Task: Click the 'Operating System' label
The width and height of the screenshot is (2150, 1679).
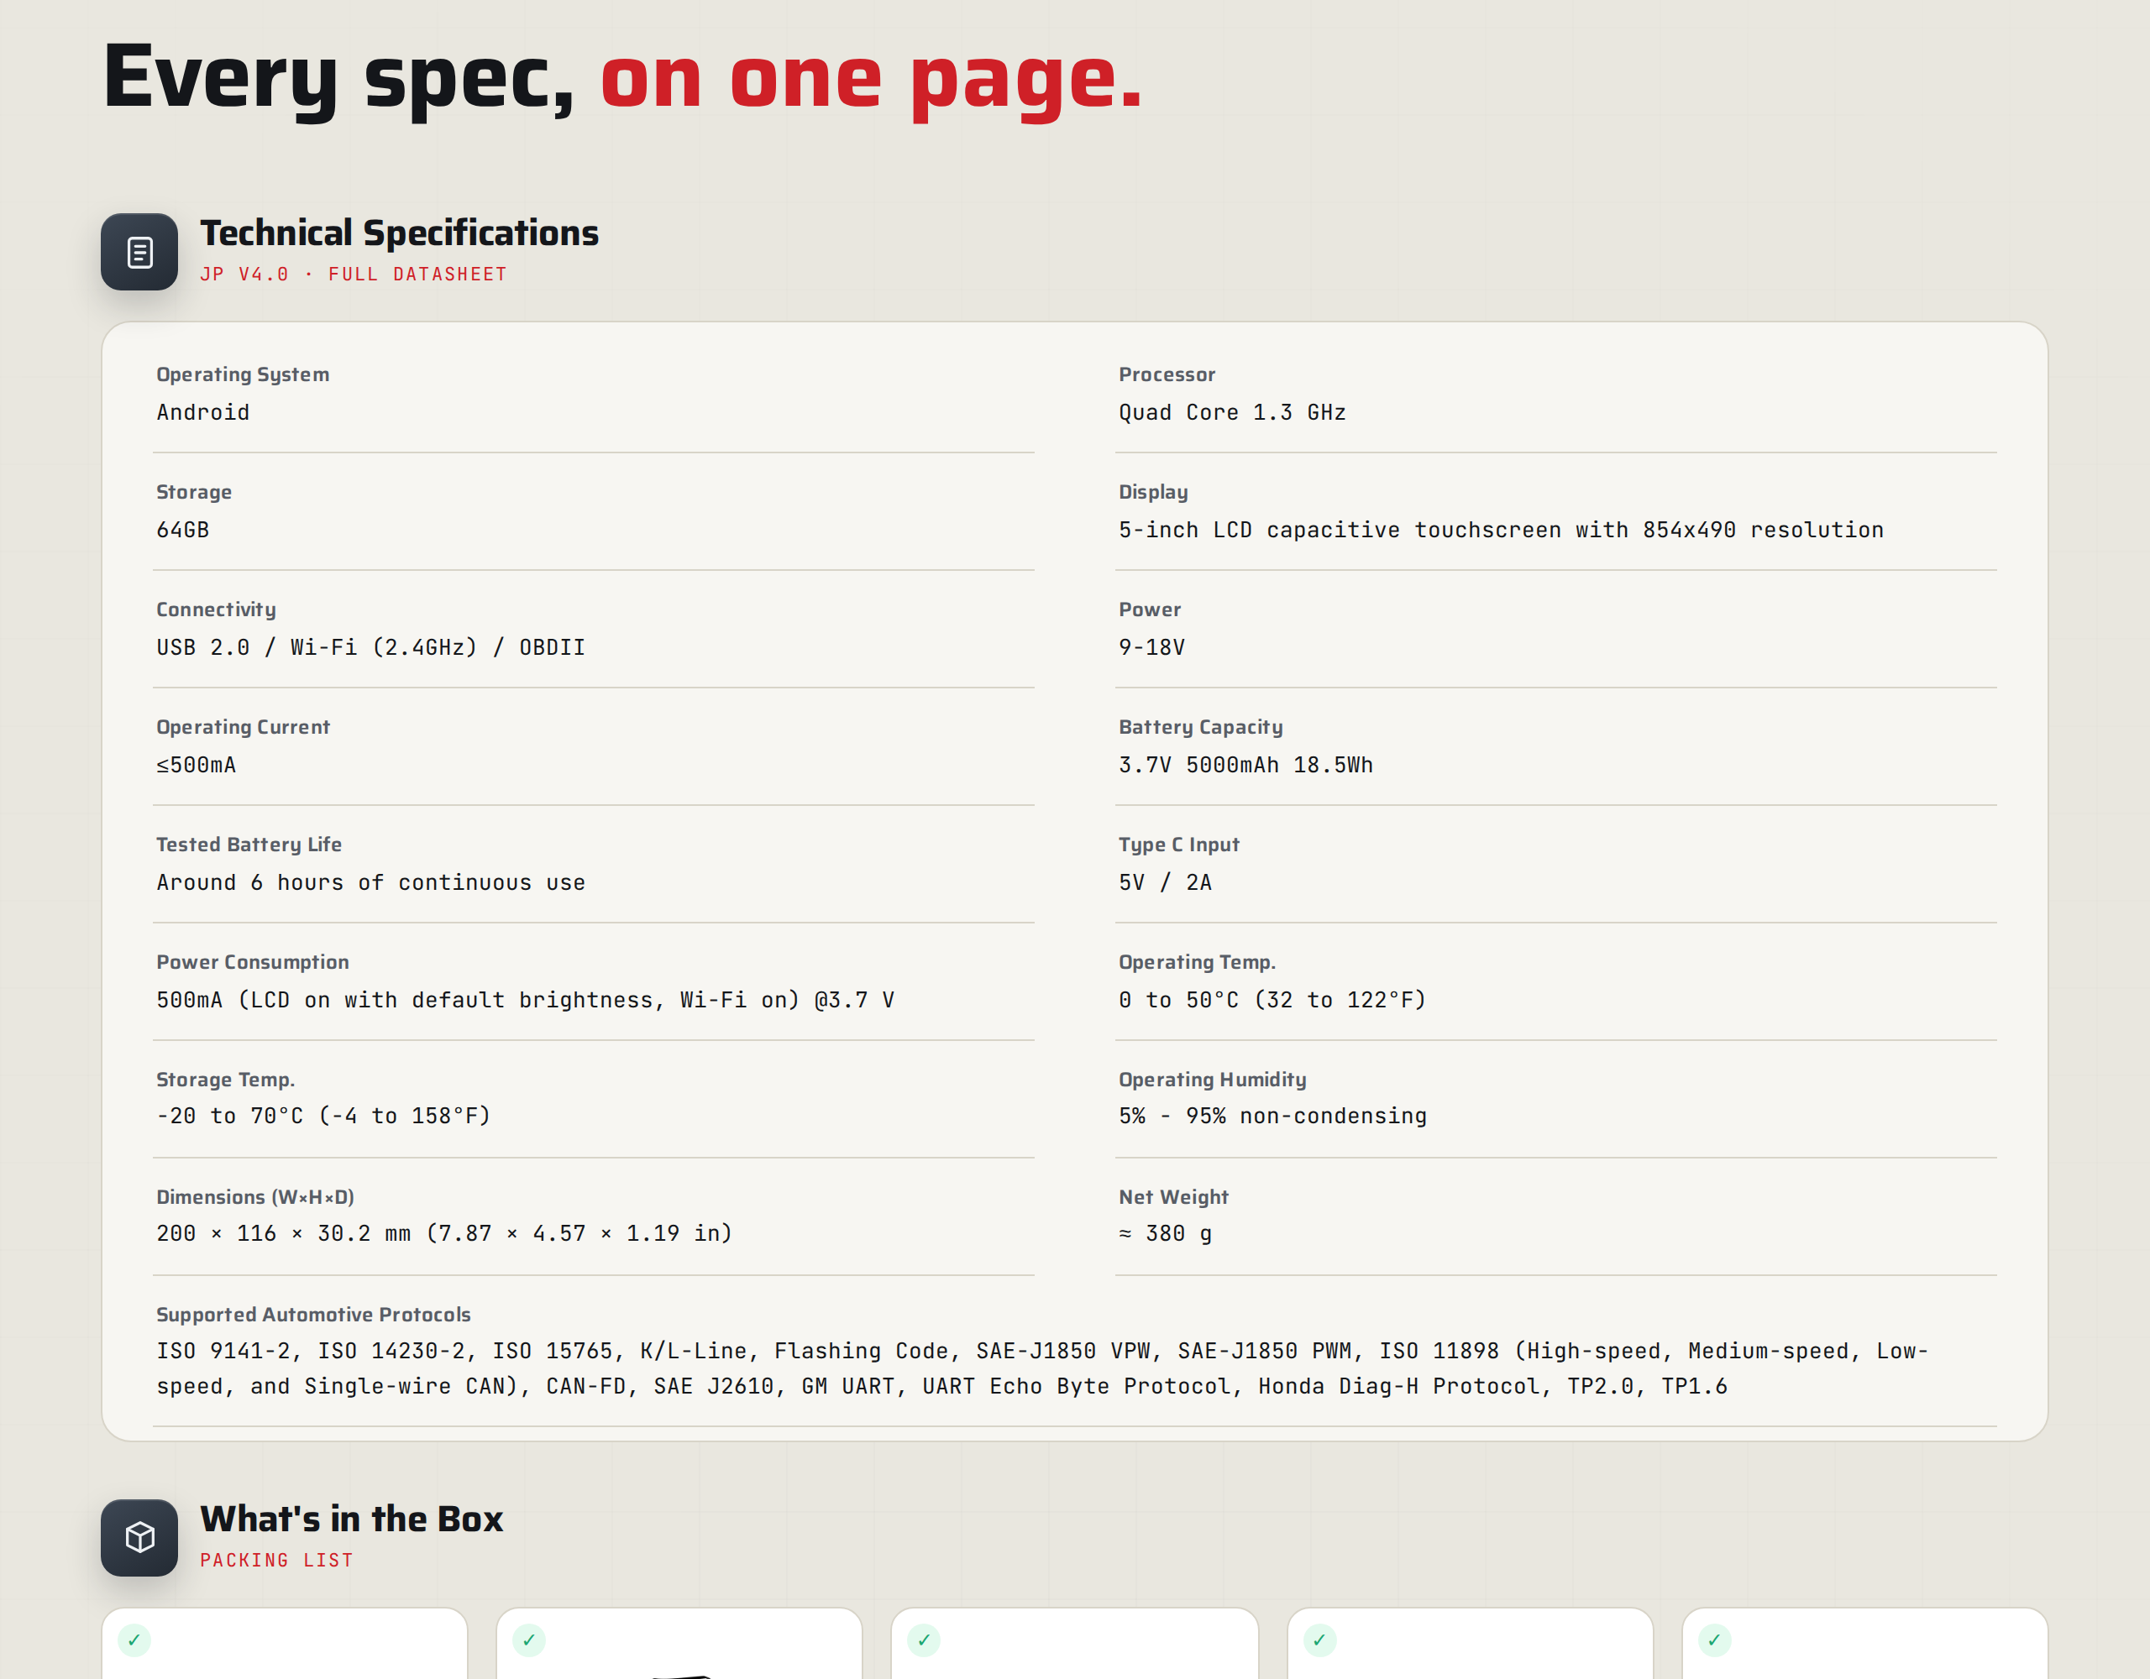Action: (242, 375)
